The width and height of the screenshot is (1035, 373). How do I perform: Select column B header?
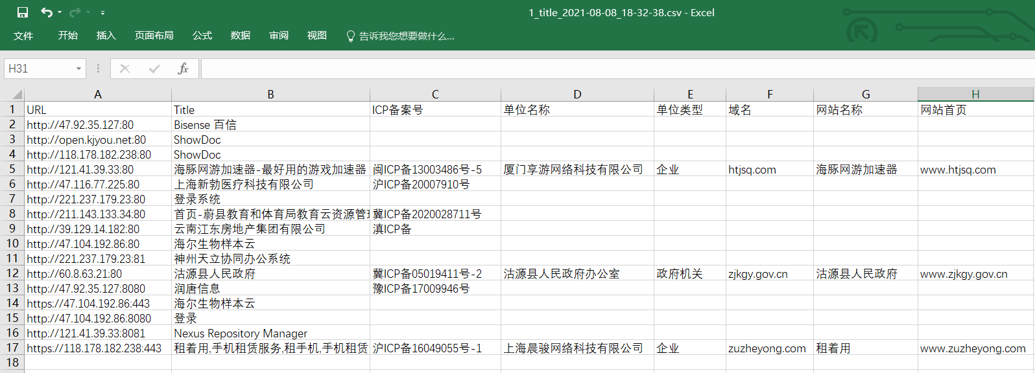click(270, 94)
